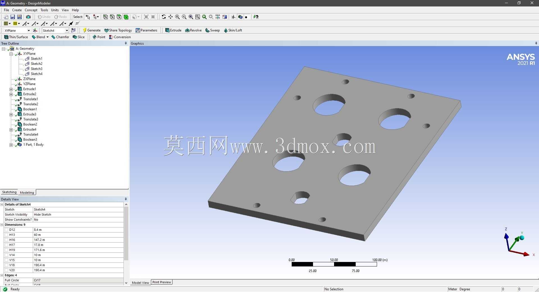Tick the D12 dimension checkbox
This screenshot has width=539, height=292.
[6, 230]
